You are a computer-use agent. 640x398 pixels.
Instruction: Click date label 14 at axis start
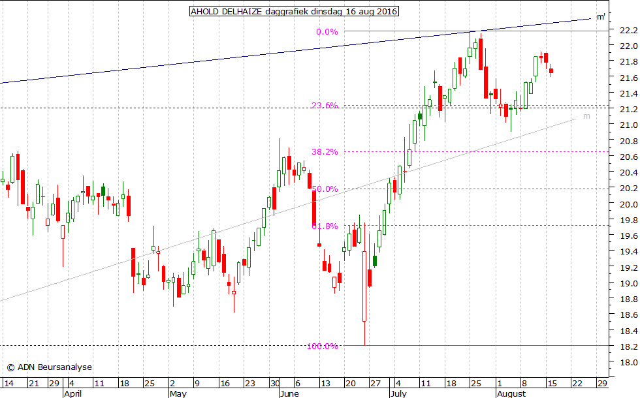pos(8,384)
